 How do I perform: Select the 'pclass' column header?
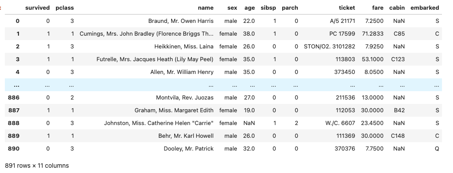click(x=64, y=8)
